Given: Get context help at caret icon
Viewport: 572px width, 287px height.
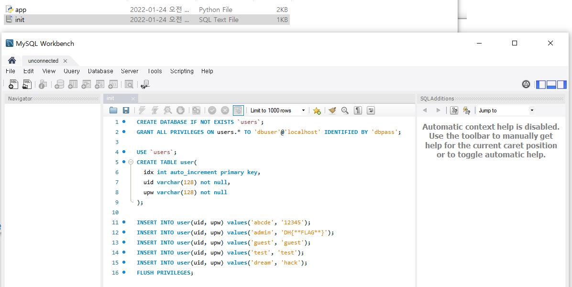Looking at the screenshot, I should (454, 110).
